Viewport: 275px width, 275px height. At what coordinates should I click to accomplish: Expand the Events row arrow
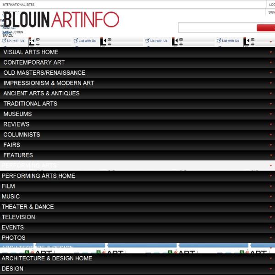pos(271,227)
